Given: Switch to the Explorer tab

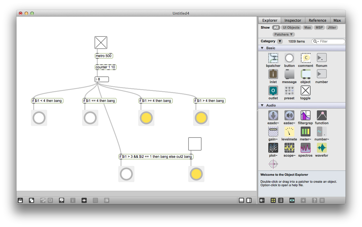Looking at the screenshot, I should pos(270,20).
